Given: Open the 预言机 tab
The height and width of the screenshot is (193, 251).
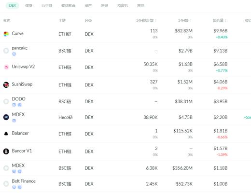Looking at the screenshot, I should (123, 6).
